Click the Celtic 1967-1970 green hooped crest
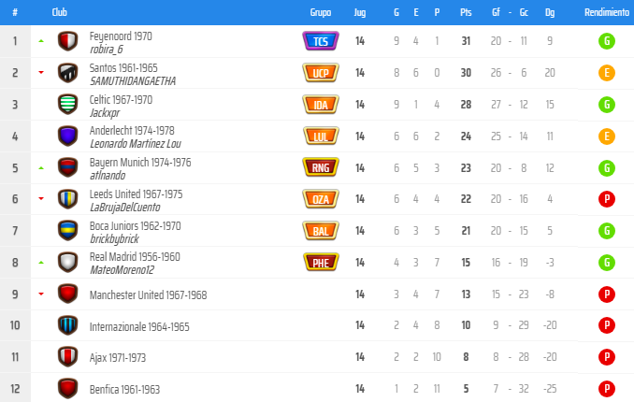Viewport: 634px width, 402px height. click(67, 105)
